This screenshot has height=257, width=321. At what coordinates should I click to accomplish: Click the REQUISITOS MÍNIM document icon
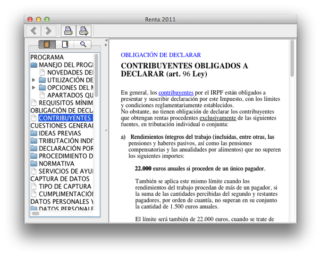(34, 103)
